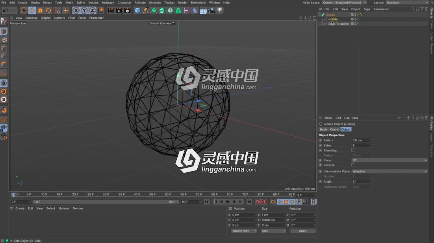Open the MoGraph menu
Viewport: 434px width, 243px height.
click(108, 2)
